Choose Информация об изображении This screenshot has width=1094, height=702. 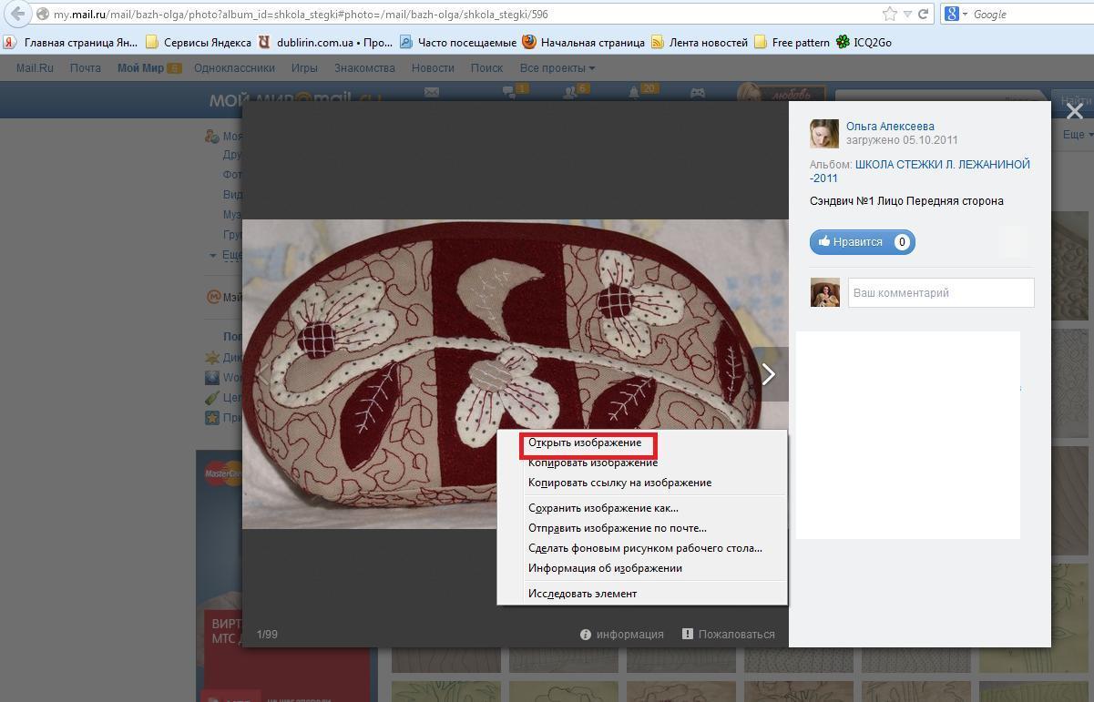coord(605,568)
